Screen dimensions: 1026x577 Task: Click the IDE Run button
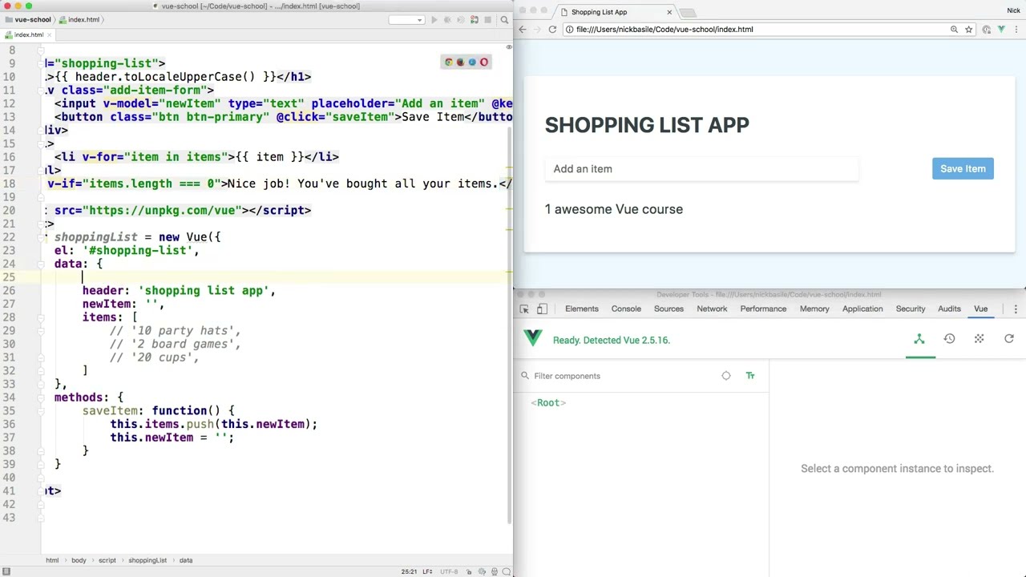(x=434, y=20)
